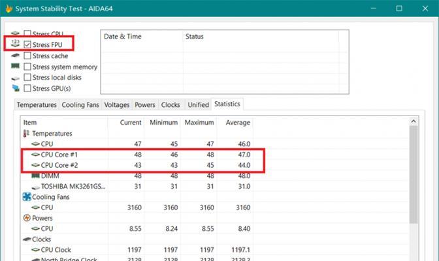Click the Stress local disks drive icon
This screenshot has height=261, width=439.
[x=16, y=78]
